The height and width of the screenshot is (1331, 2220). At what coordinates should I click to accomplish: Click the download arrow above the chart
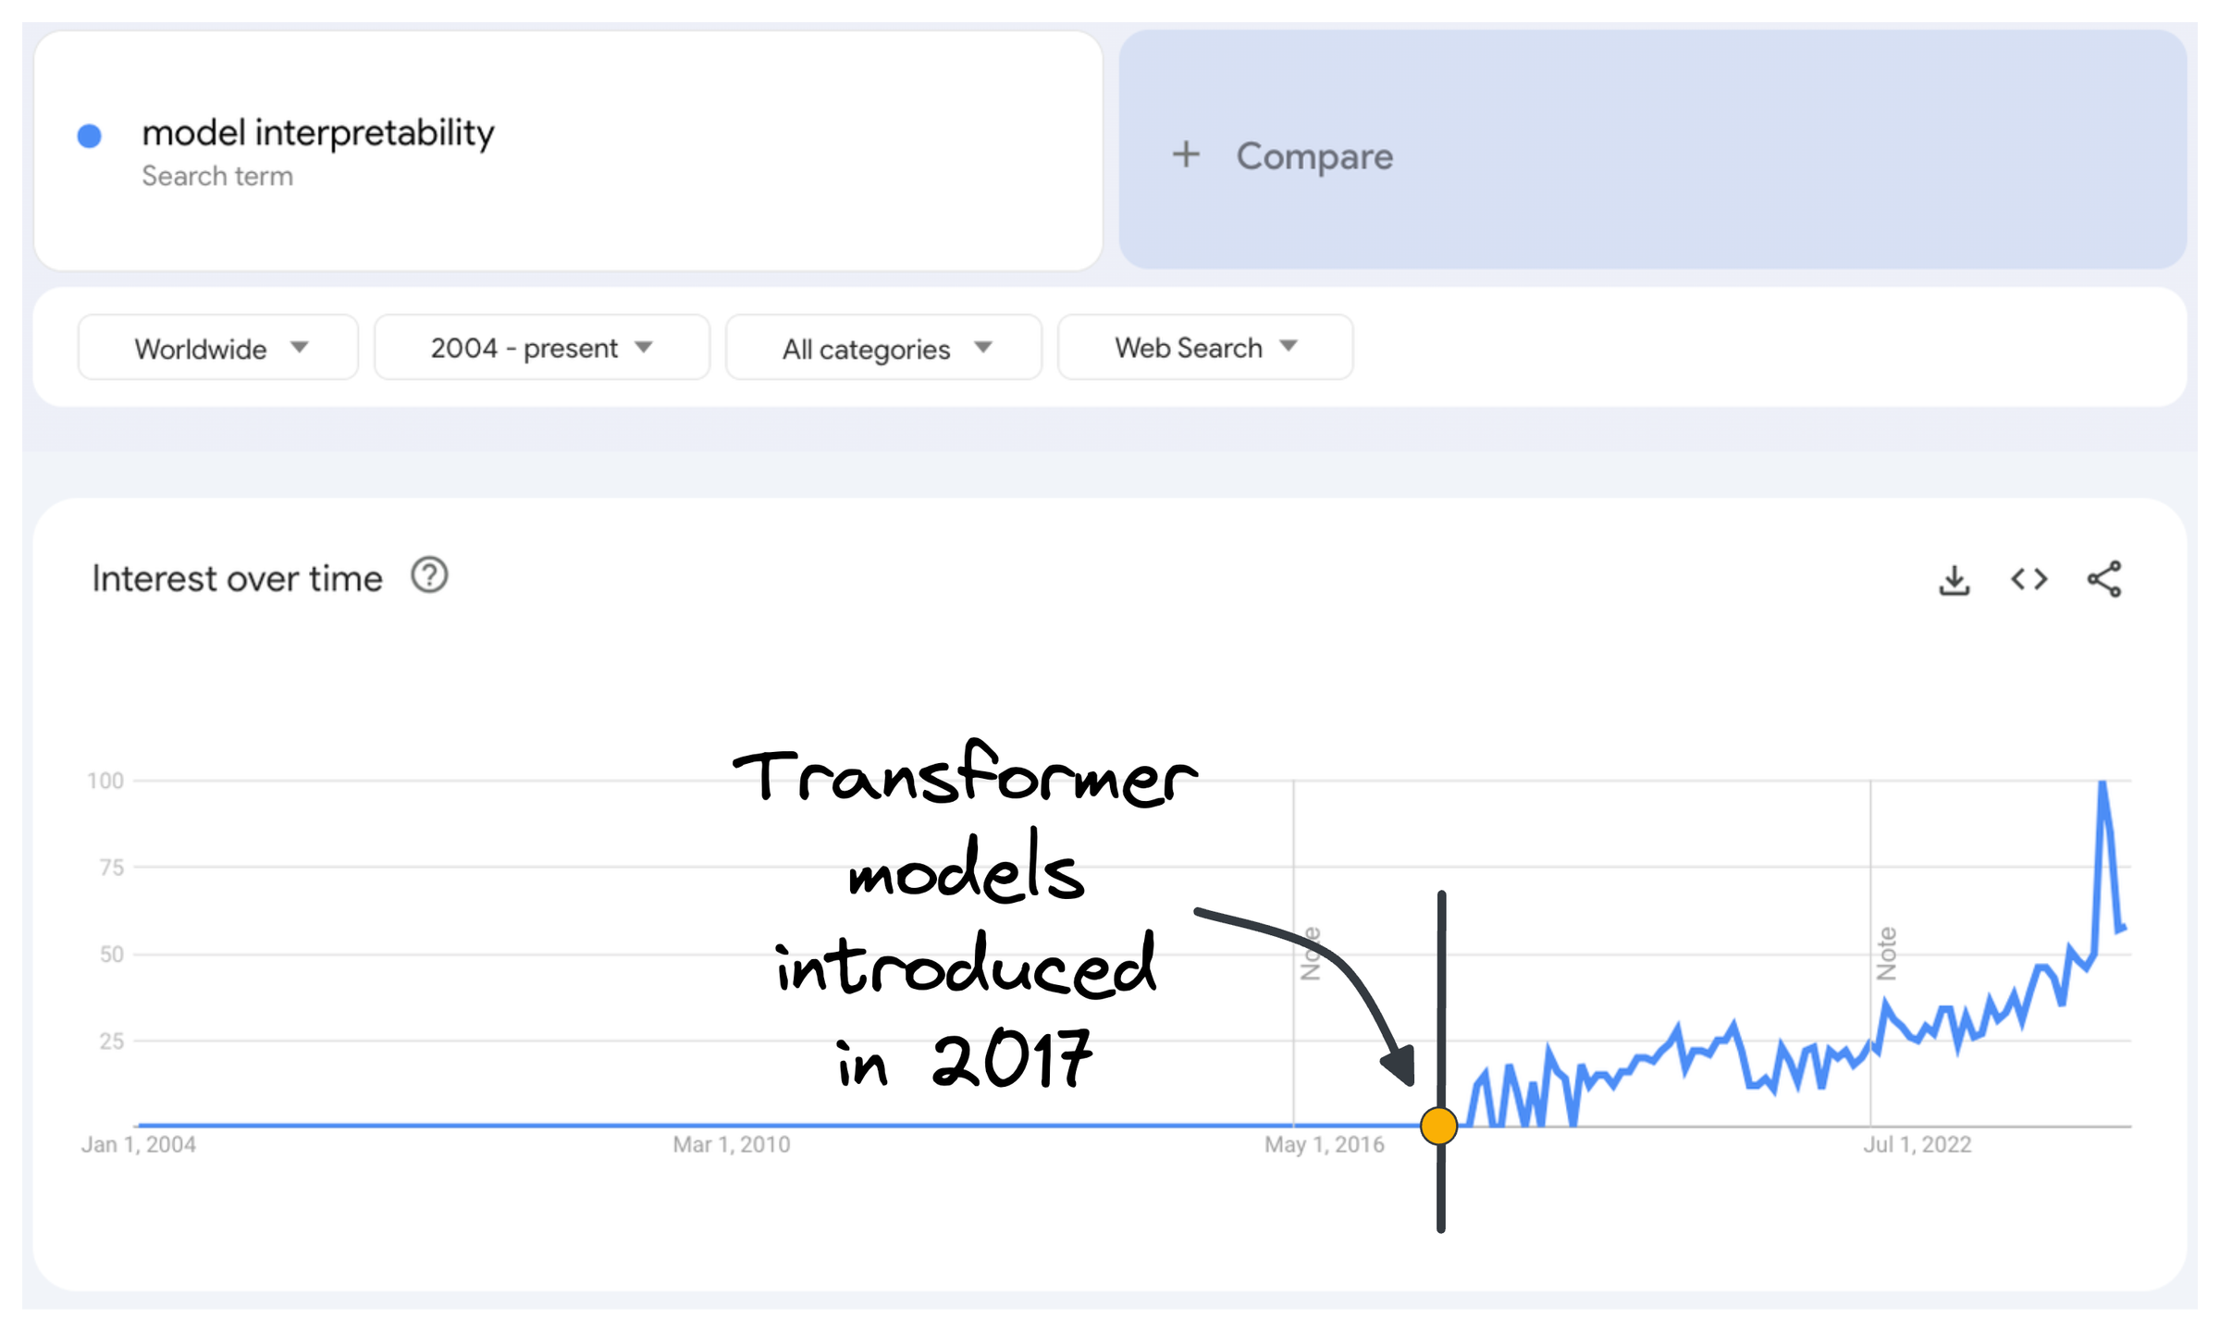coord(1954,579)
